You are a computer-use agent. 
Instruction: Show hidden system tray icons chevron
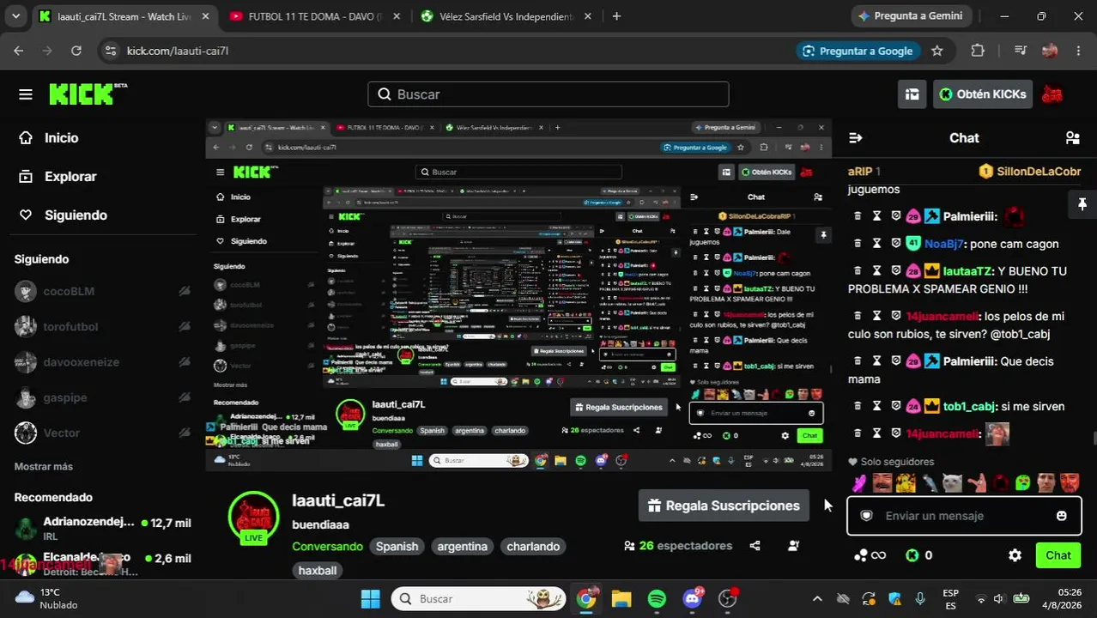tap(817, 599)
